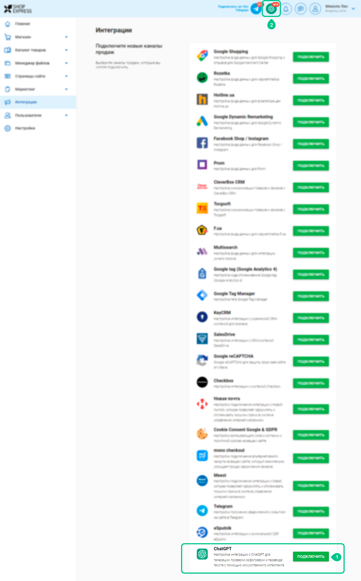Click the Hotline.ua integration logo
The height and width of the screenshot is (581, 361).
click(x=202, y=99)
